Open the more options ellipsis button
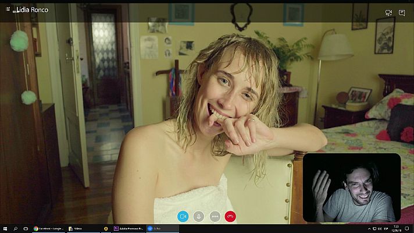 (215, 216)
